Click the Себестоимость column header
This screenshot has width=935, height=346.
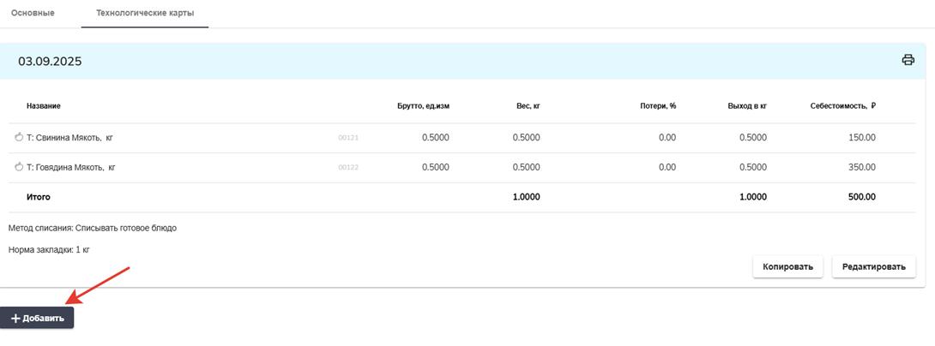pos(842,106)
